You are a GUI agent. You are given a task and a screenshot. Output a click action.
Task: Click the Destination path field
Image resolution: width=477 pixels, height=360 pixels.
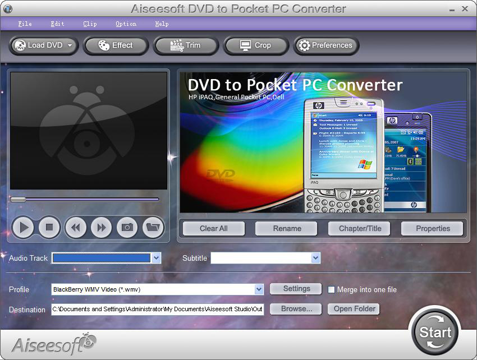coord(158,309)
